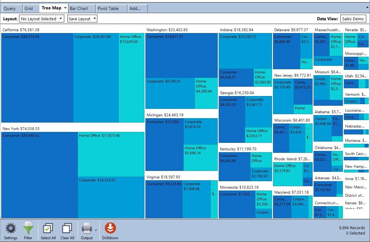The image size is (370, 242).
Task: Click the Filter funnel icon
Action: coord(28,229)
